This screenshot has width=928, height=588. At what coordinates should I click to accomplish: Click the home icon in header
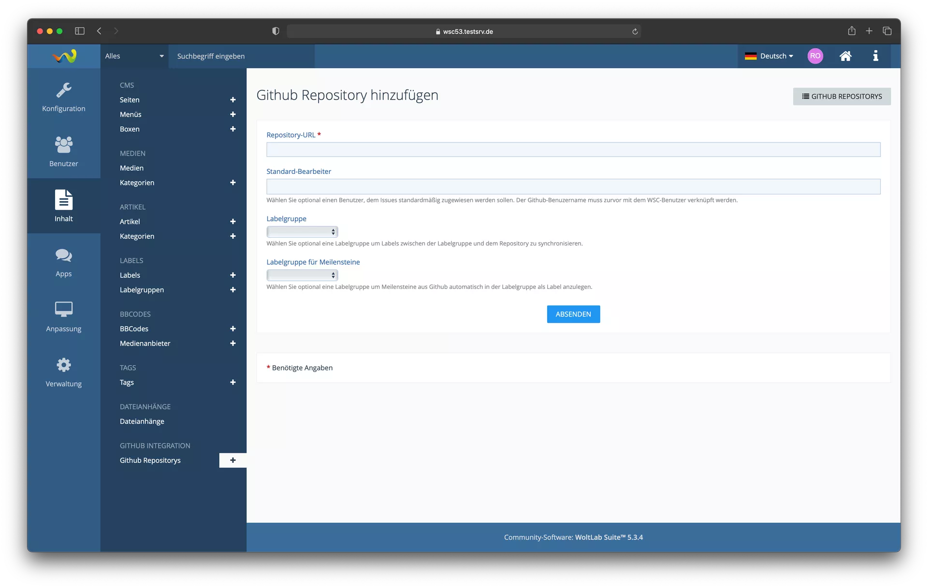pos(845,56)
